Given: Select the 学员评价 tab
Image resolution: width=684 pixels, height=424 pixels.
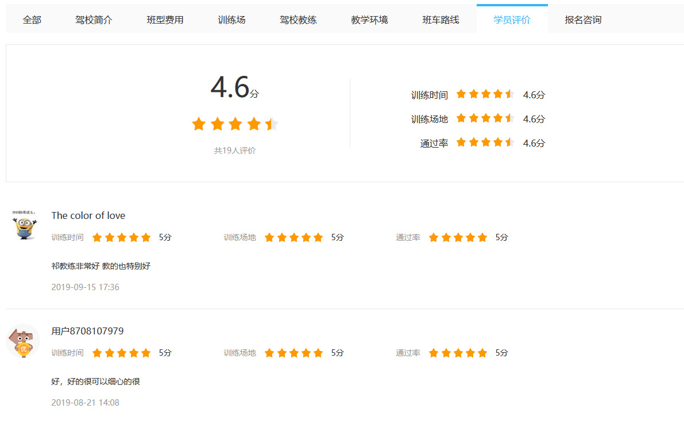Looking at the screenshot, I should pos(512,20).
